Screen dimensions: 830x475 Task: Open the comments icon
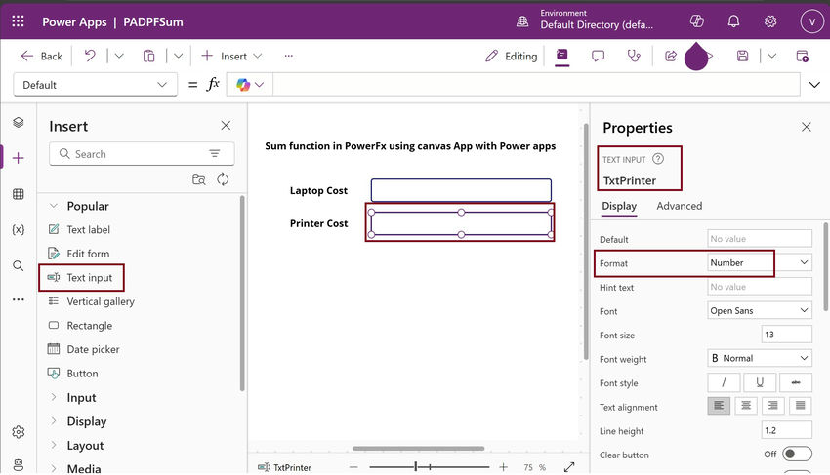(x=598, y=56)
